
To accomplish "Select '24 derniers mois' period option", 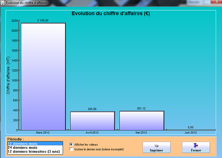I will point(35,148).
